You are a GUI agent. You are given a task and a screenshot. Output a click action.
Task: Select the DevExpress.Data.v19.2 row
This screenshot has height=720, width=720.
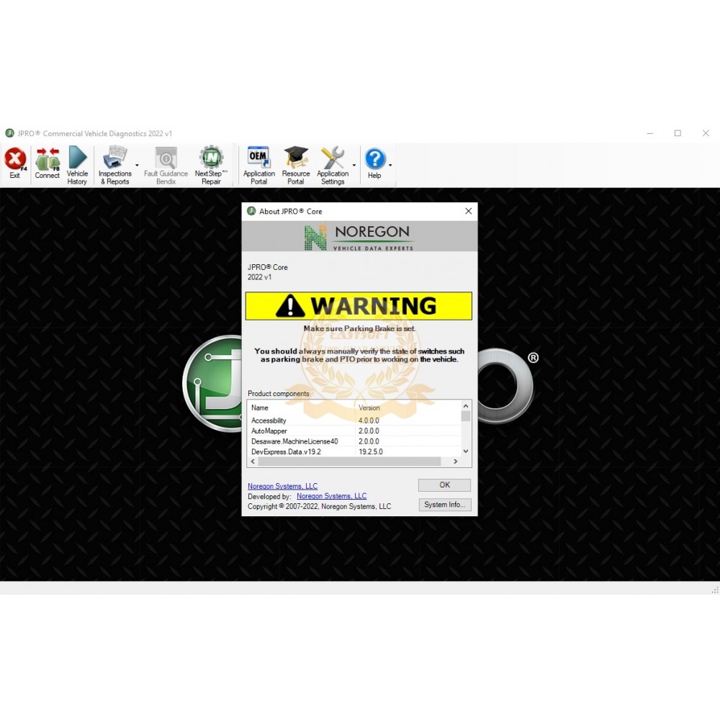click(354, 452)
